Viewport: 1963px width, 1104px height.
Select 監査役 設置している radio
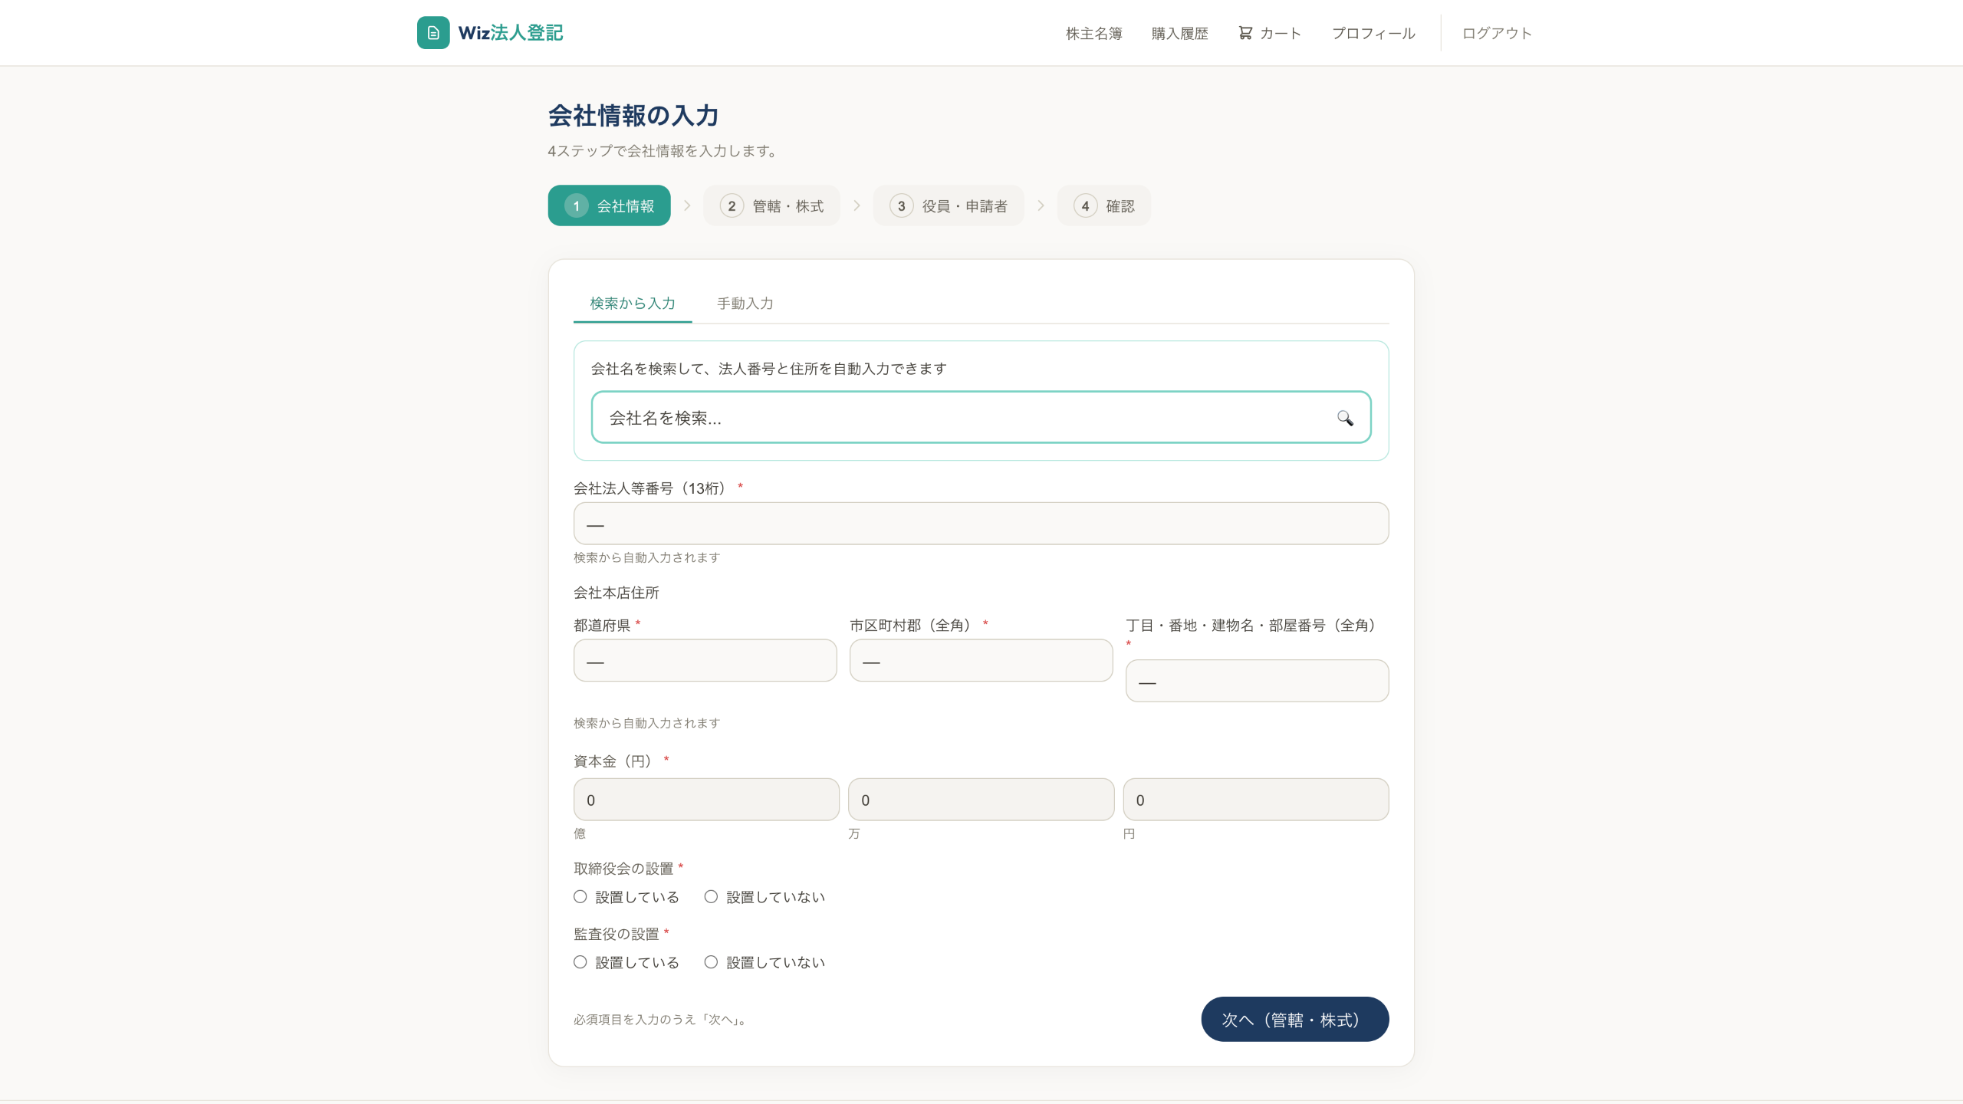[580, 962]
